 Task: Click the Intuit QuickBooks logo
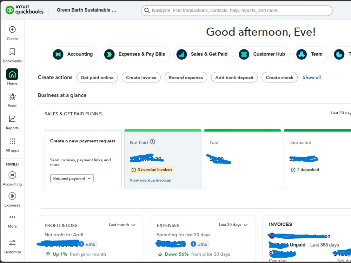click(25, 10)
